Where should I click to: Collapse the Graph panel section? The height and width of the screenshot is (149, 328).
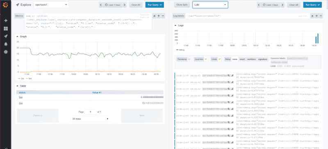tap(17, 36)
